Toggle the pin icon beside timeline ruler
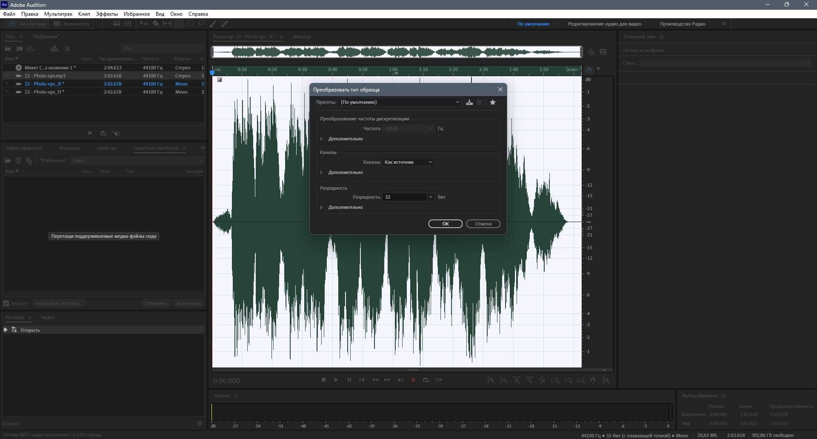Viewport: 817px width, 439px height. 598,70
